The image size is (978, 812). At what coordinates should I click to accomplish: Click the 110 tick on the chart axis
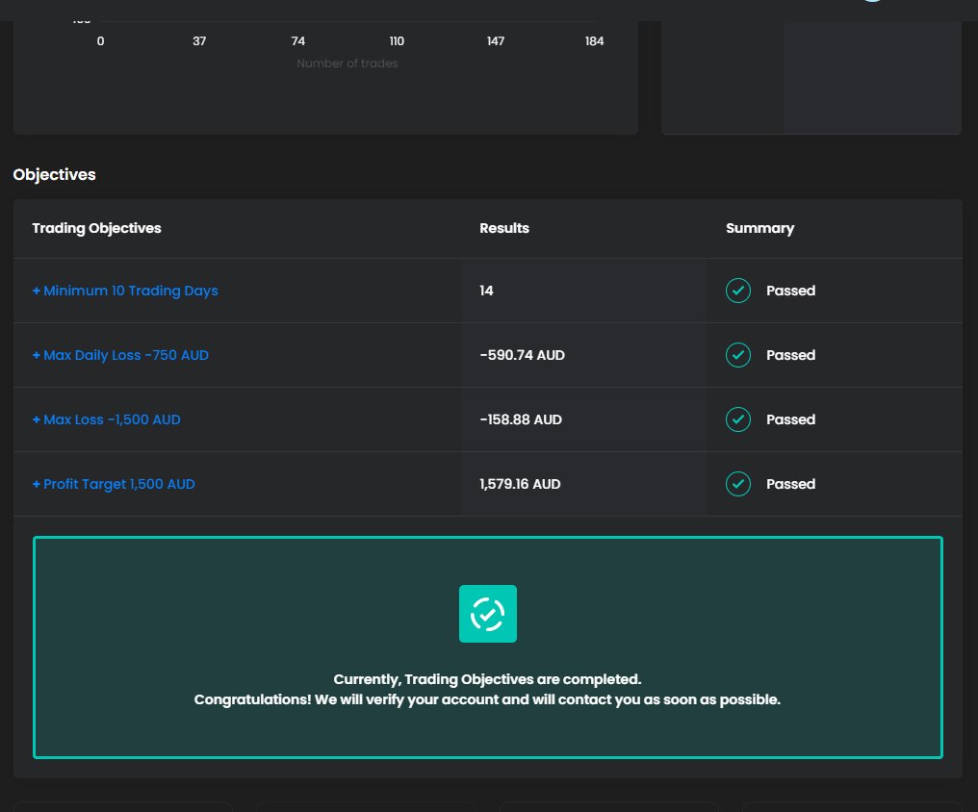[397, 41]
